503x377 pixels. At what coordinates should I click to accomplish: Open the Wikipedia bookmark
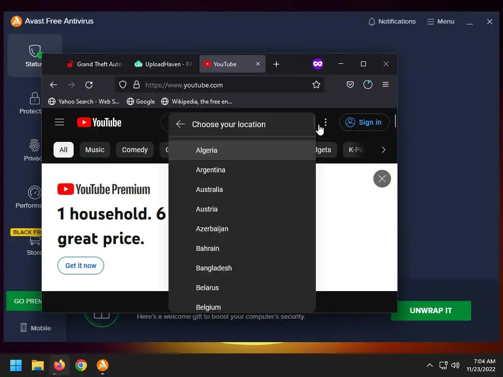196,101
